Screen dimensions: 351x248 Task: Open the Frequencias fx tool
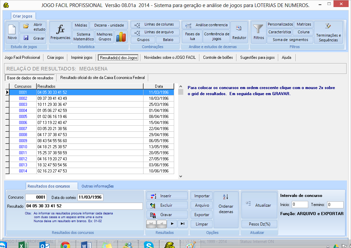pos(60,32)
